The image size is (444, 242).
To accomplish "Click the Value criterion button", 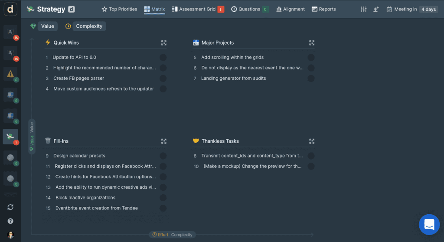I will coord(47,26).
